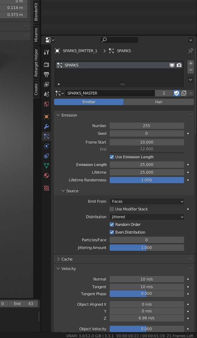
Task: Adjust Jittering Amount slider
Action: [x=147, y=248]
